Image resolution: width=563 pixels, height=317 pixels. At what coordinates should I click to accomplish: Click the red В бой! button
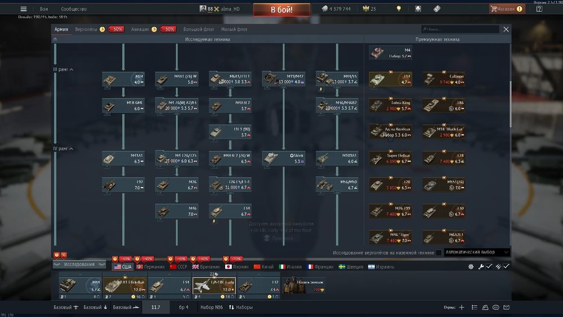(x=281, y=10)
